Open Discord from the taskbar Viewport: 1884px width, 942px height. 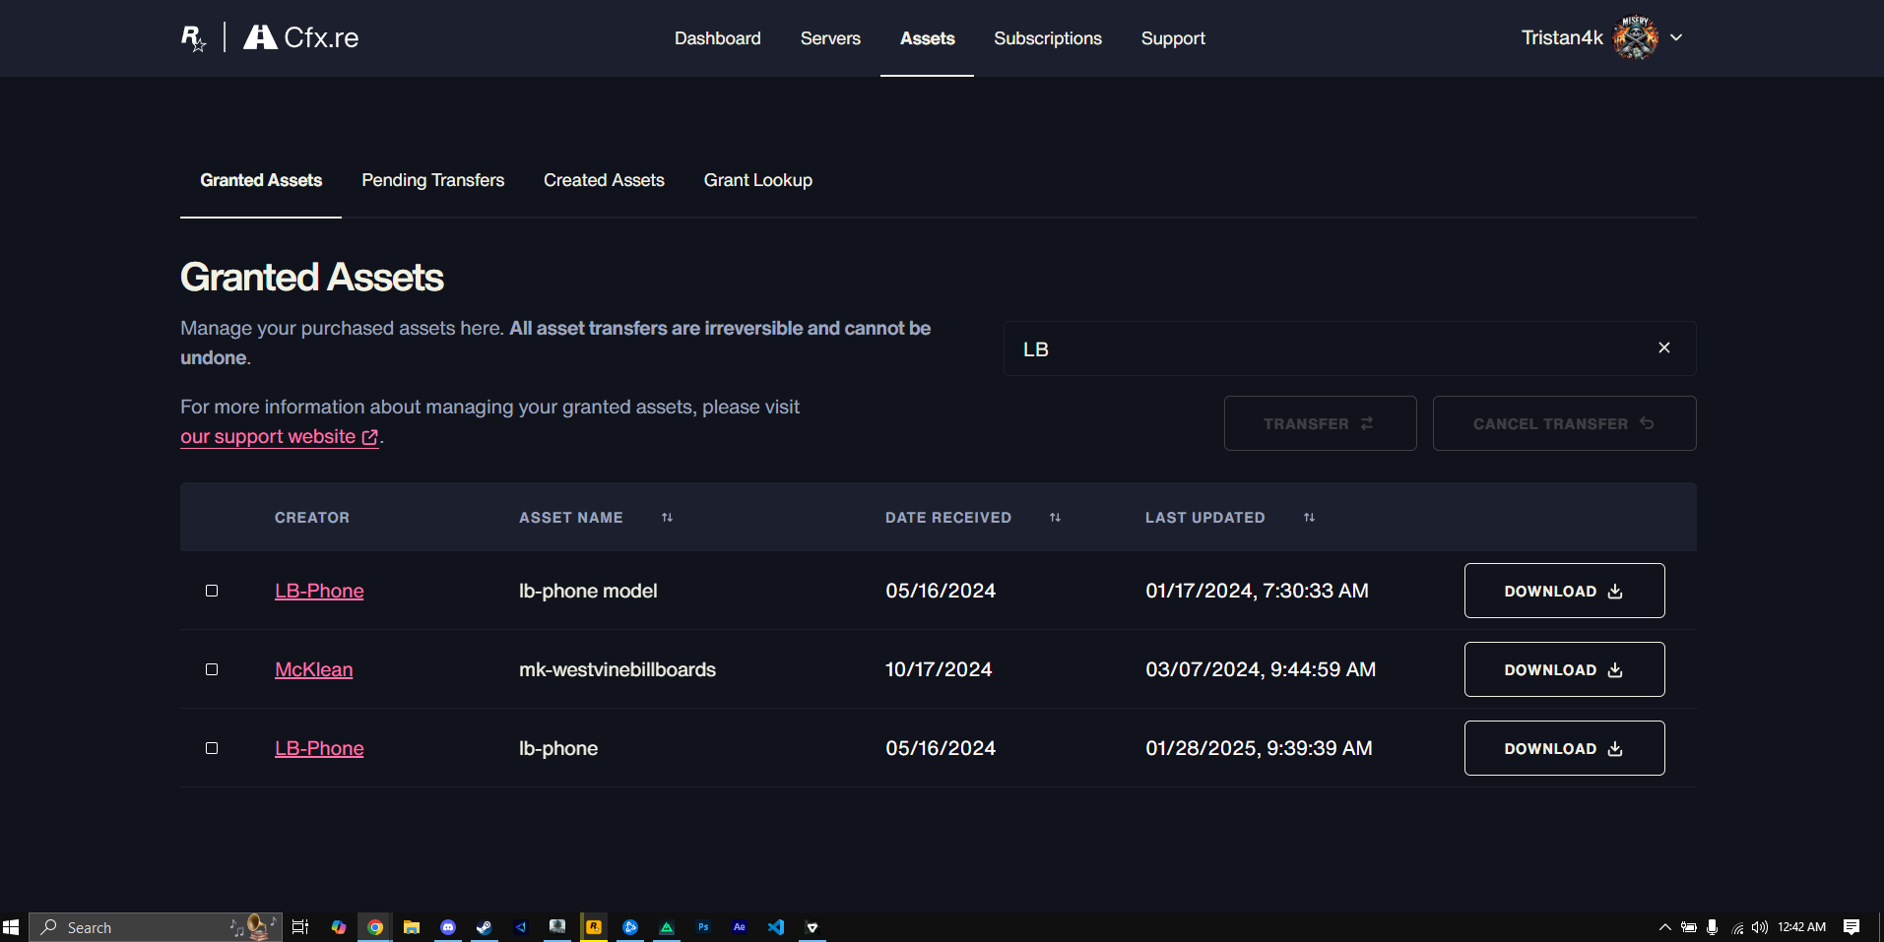[x=448, y=927]
